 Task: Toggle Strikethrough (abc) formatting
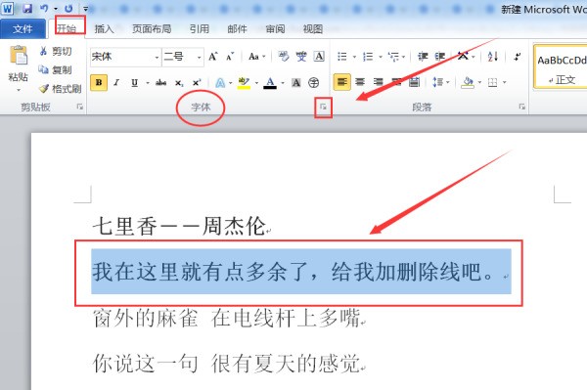pyautogui.click(x=161, y=83)
